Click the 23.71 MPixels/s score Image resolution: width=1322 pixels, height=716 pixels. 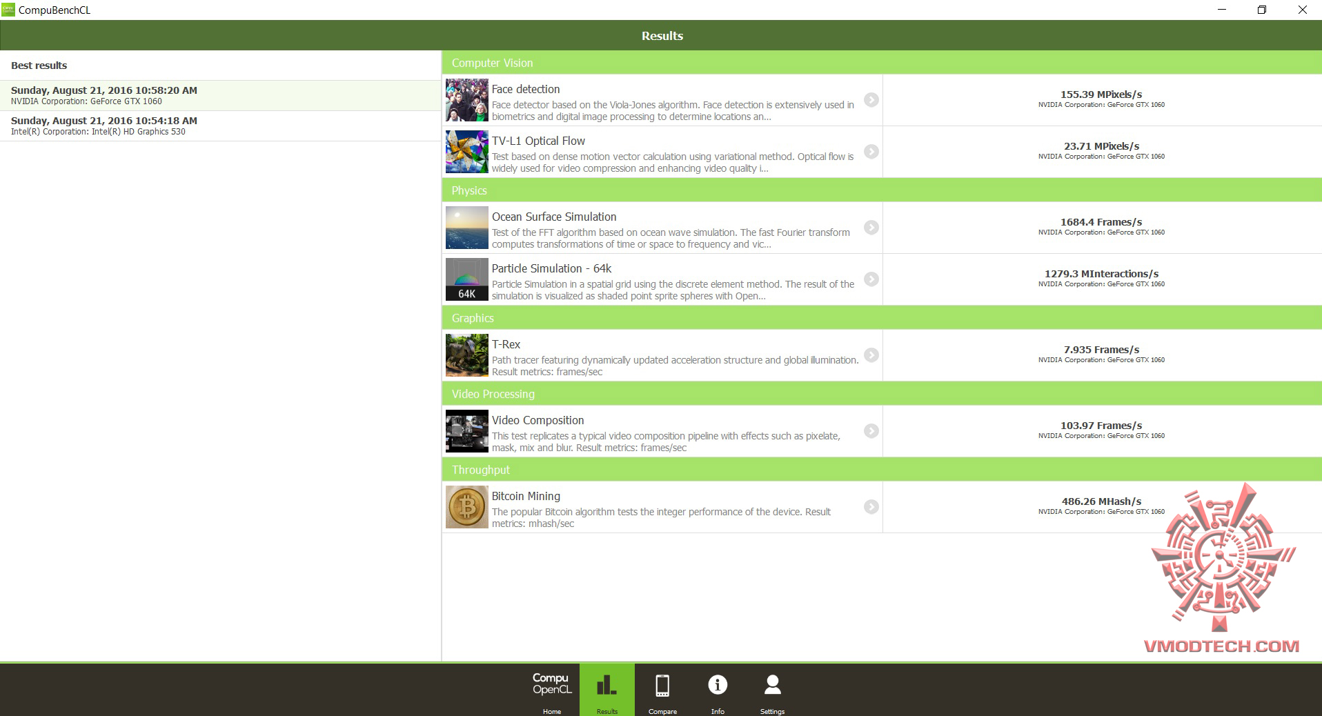pos(1101,146)
